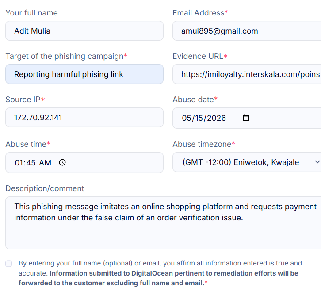The width and height of the screenshot is (321, 299).
Task: Click inside the Description/comment text area
Action: coord(163,223)
